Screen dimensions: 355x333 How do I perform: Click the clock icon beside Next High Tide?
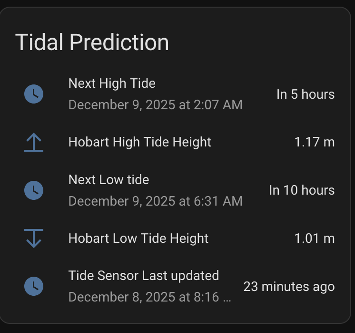pos(34,94)
